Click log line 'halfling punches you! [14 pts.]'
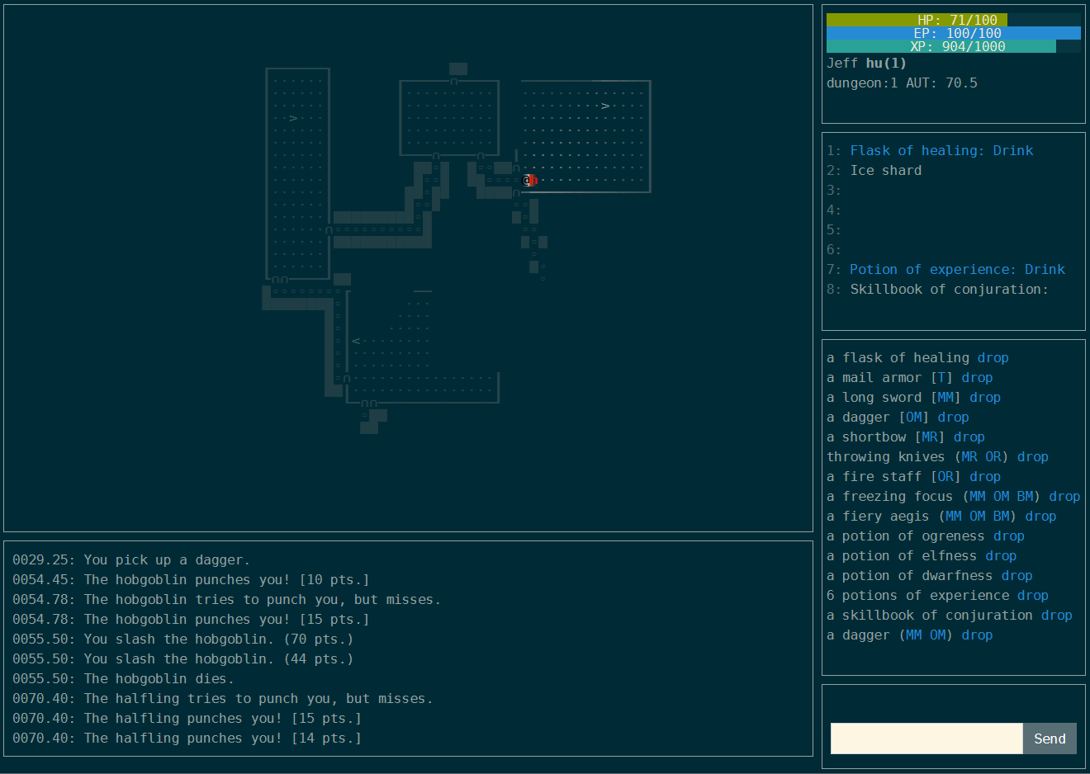 (239, 738)
